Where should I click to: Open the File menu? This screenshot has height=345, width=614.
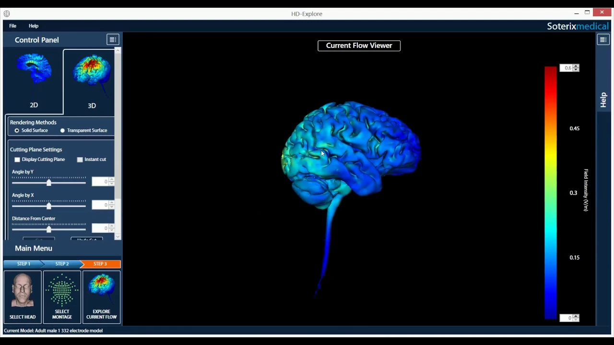[13, 26]
